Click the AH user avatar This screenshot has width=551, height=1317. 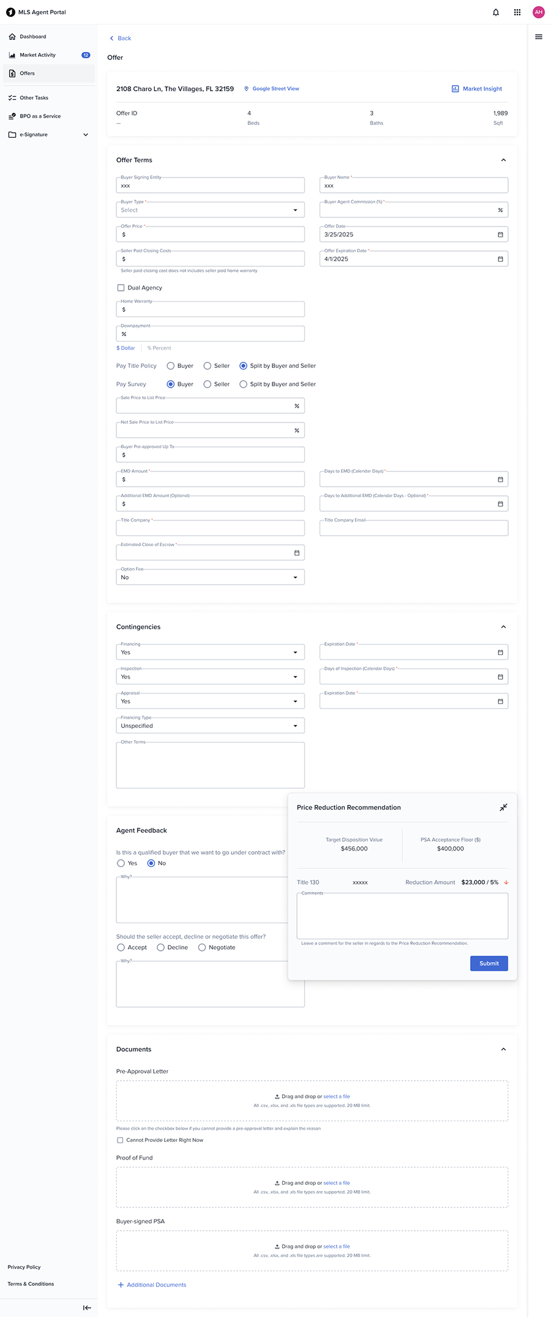[539, 12]
